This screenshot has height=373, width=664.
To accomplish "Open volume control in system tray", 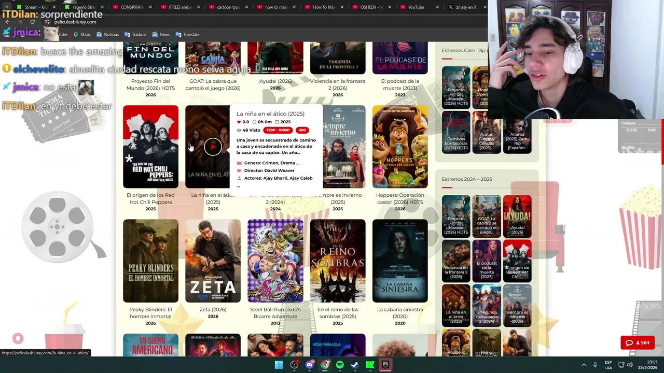I will pos(630,365).
